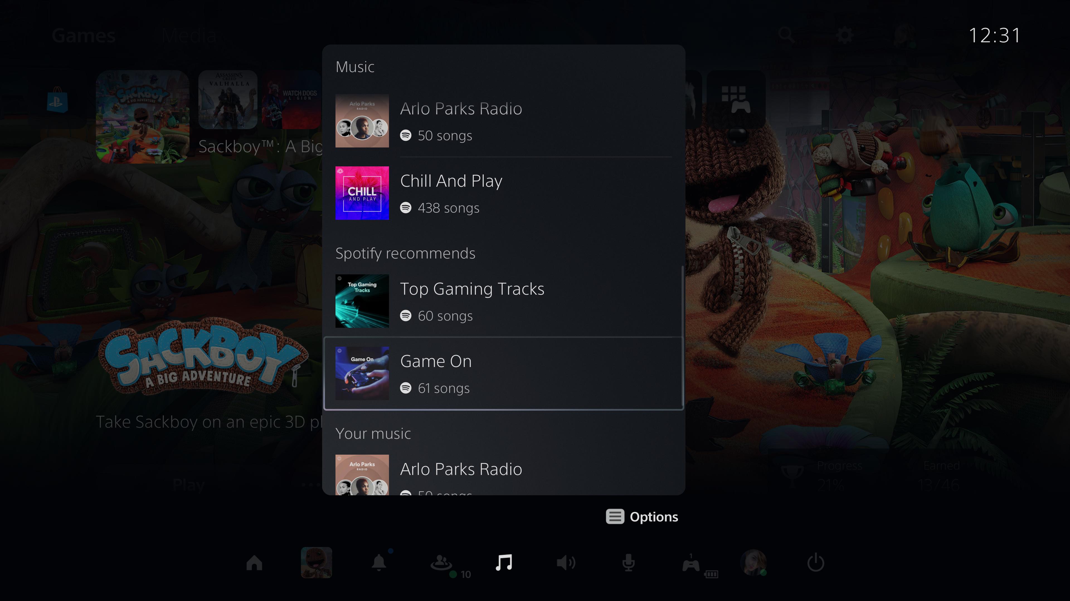Open the Search icon in top bar
This screenshot has height=601, width=1070.
tap(786, 35)
